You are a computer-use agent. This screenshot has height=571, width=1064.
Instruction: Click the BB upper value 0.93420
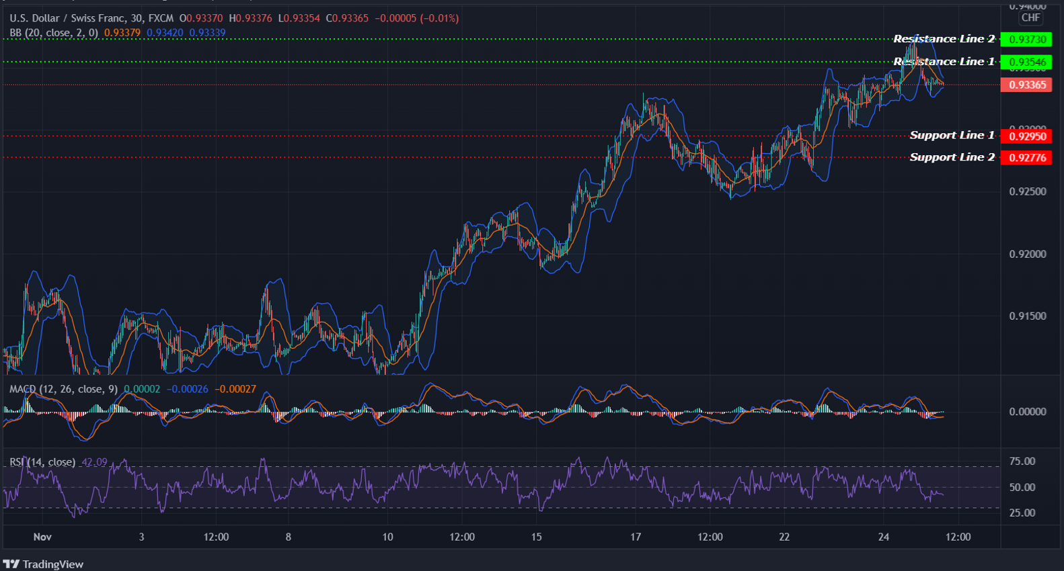tap(165, 32)
